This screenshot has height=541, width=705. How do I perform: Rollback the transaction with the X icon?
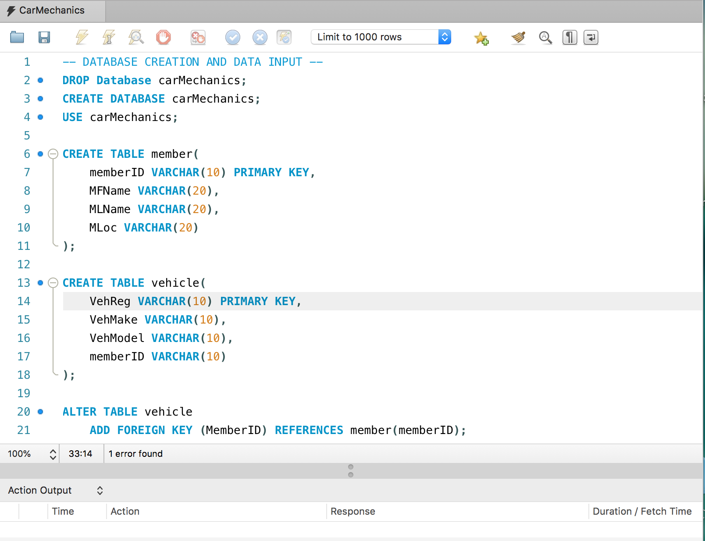(260, 37)
